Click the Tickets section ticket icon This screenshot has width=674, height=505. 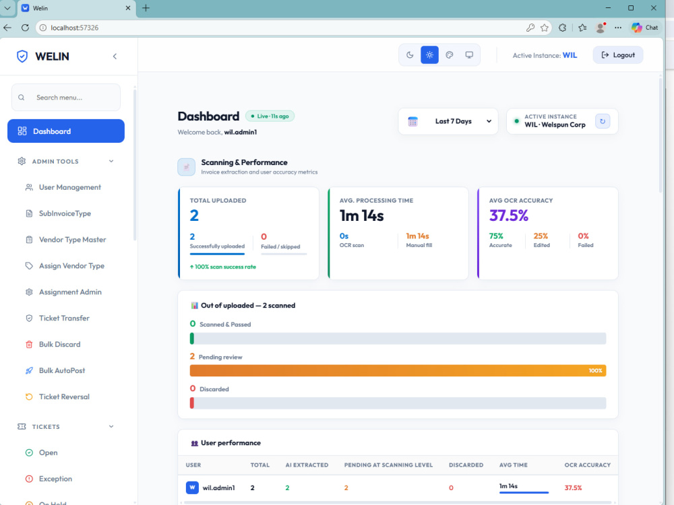click(x=22, y=426)
